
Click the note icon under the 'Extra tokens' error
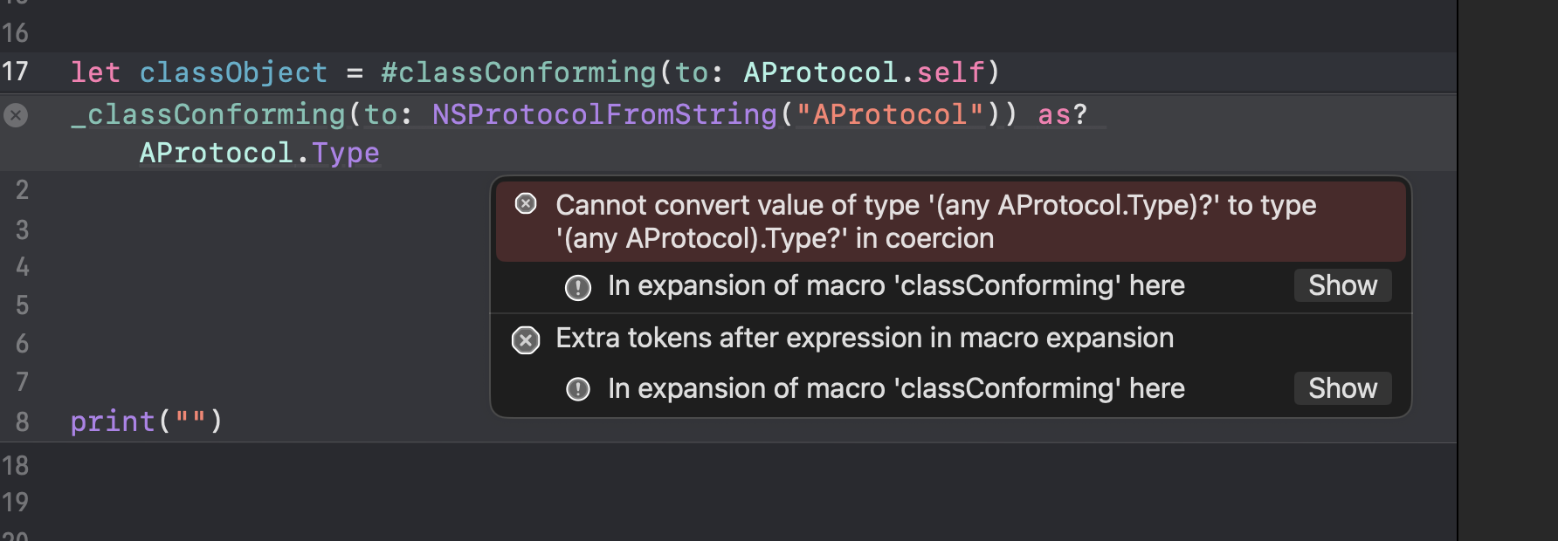click(578, 389)
